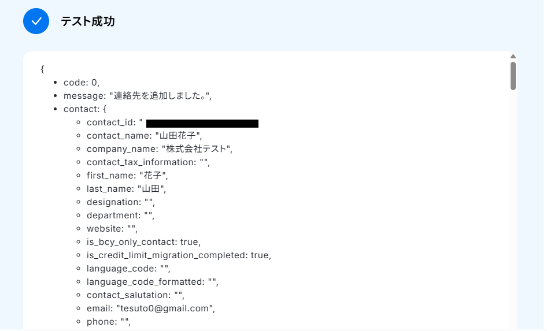Click the department entry
This screenshot has height=331, width=547.
point(121,216)
